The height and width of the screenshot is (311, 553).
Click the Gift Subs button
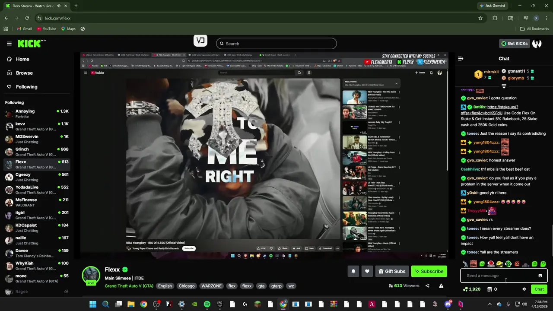[x=392, y=271]
